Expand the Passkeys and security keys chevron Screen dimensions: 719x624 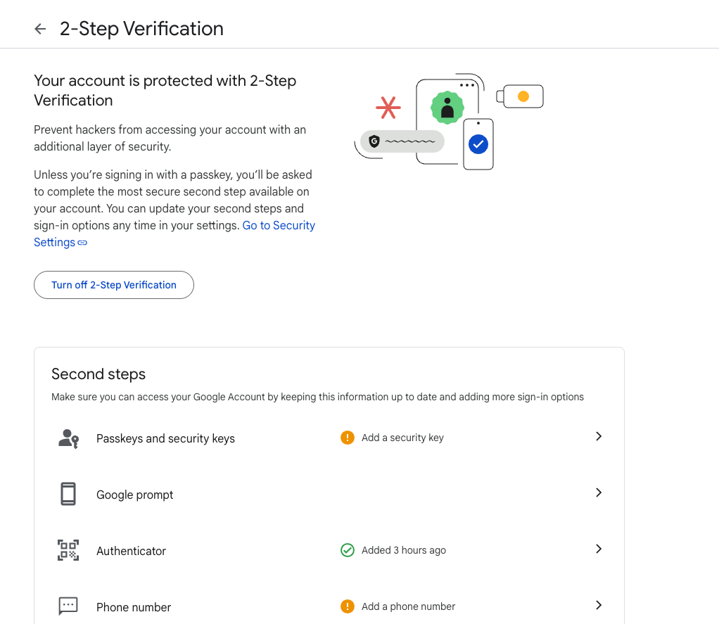[x=599, y=436]
